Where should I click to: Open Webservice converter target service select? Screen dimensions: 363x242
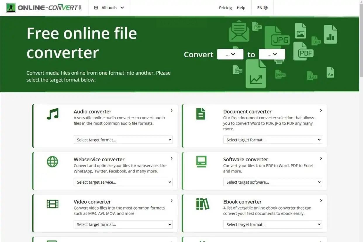coord(123,182)
